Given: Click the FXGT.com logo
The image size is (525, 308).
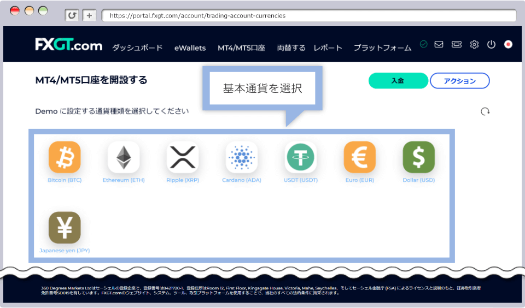Looking at the screenshot, I should pos(69,44).
